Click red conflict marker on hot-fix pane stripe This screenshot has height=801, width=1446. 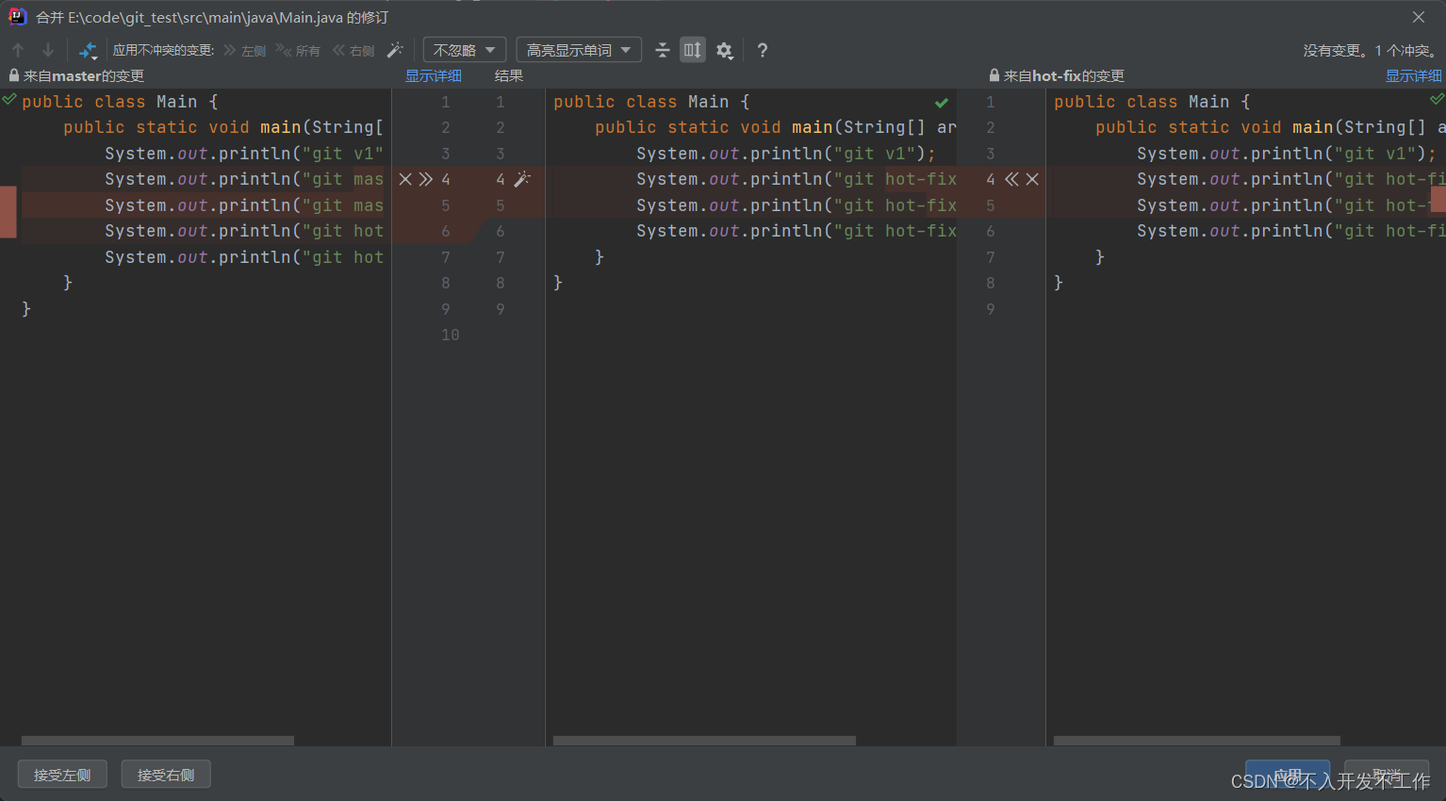coord(1438,199)
